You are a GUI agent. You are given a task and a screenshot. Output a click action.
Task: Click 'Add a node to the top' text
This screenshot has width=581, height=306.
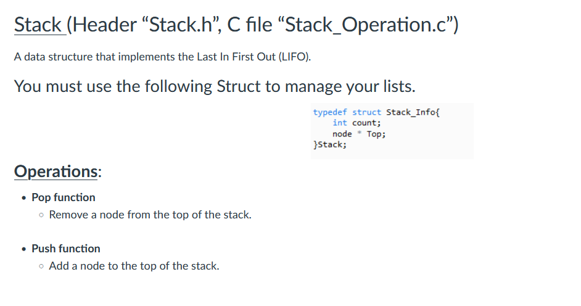pyautogui.click(x=134, y=266)
